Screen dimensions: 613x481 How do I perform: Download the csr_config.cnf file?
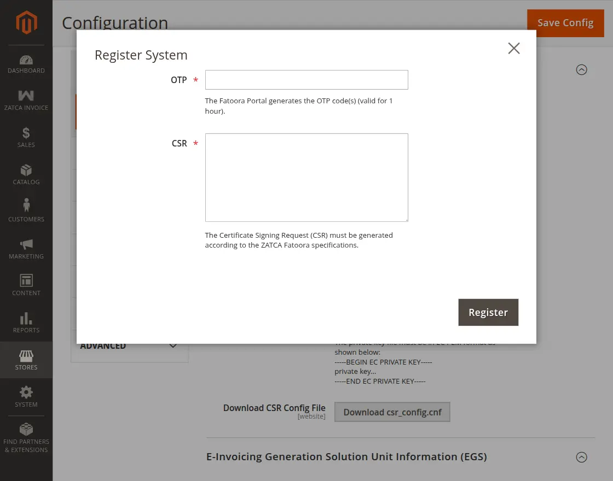pos(392,412)
